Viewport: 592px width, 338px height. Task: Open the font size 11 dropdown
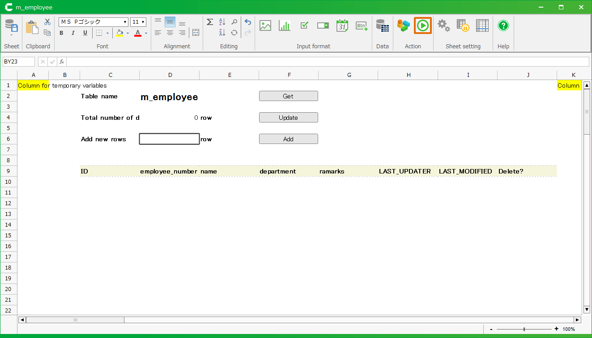coord(143,22)
